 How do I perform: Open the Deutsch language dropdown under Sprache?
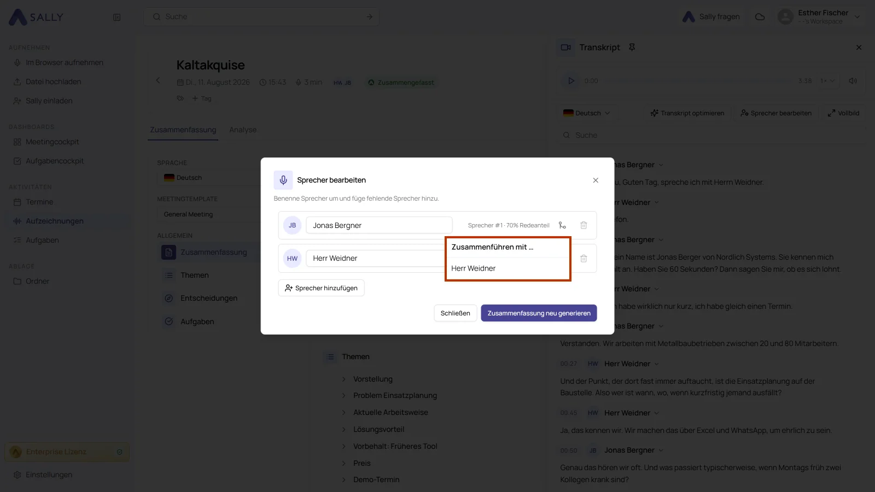click(x=208, y=178)
